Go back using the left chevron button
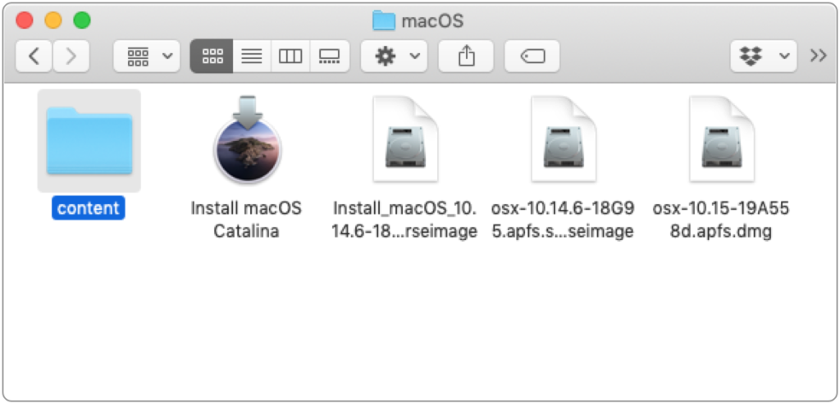Viewport: 840px width, 404px height. [x=34, y=56]
